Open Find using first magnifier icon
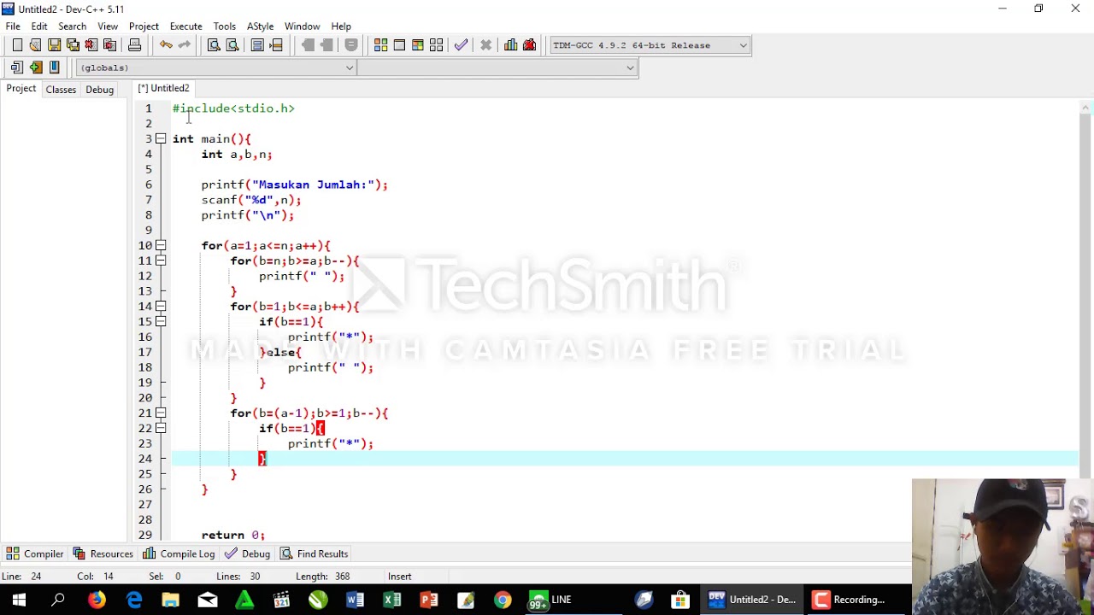 (x=214, y=45)
